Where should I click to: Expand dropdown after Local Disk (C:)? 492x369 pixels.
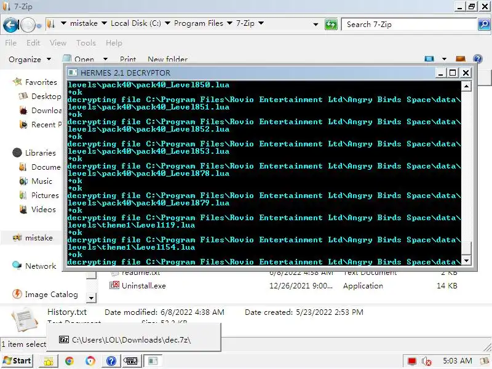[167, 23]
